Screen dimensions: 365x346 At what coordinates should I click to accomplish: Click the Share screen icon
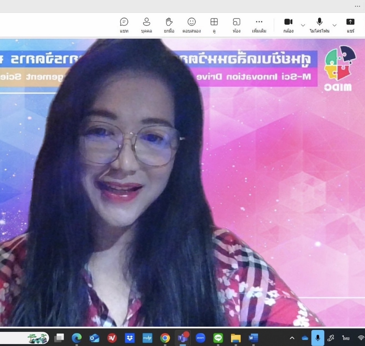(x=350, y=25)
